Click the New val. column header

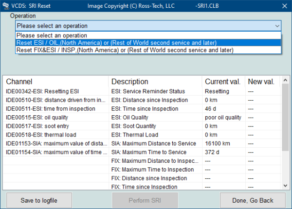click(261, 82)
